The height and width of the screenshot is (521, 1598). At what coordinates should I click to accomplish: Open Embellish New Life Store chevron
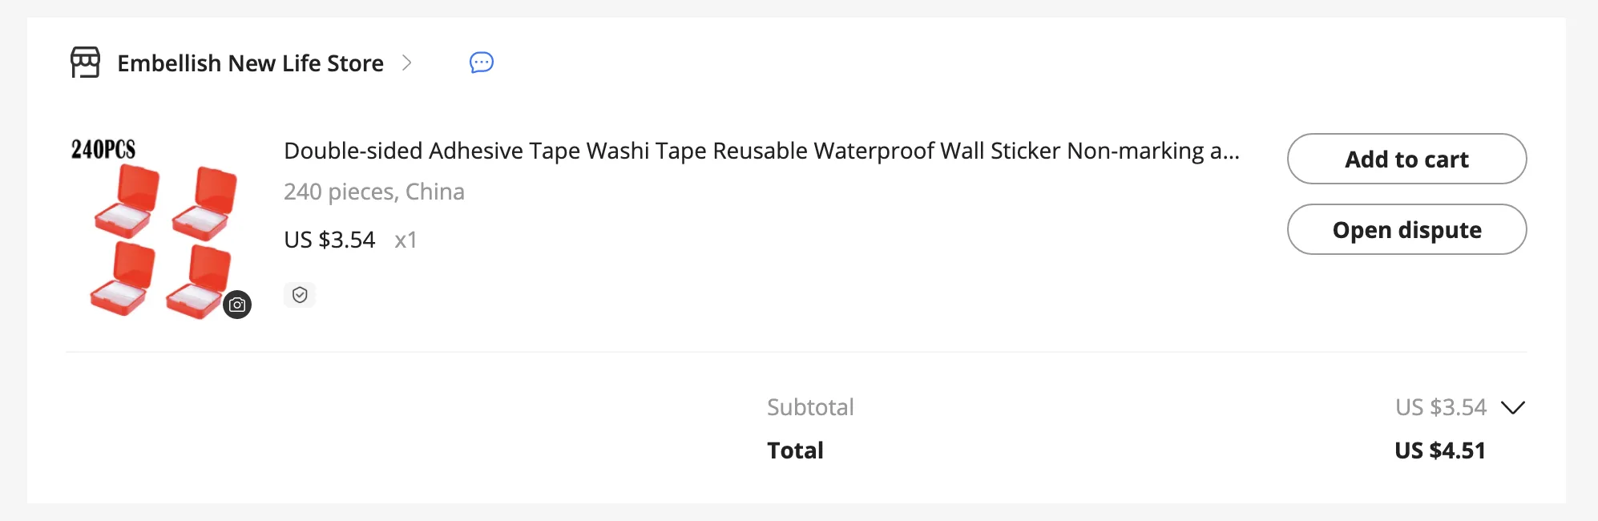407,63
